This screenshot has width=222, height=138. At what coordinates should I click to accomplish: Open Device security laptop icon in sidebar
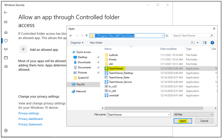[6, 66]
